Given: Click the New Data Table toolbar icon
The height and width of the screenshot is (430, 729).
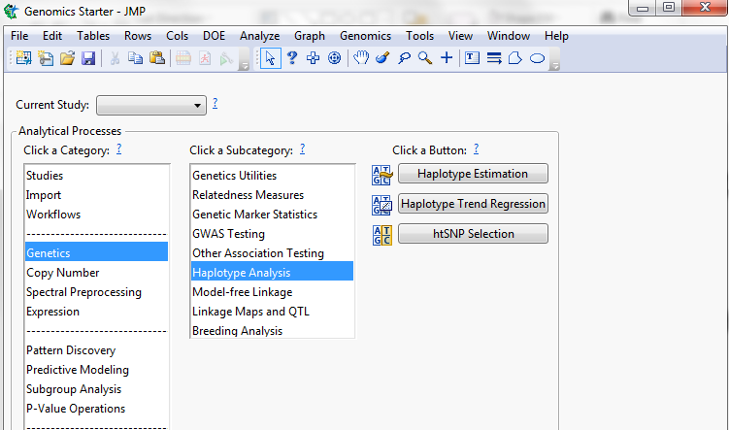Looking at the screenshot, I should tap(23, 58).
